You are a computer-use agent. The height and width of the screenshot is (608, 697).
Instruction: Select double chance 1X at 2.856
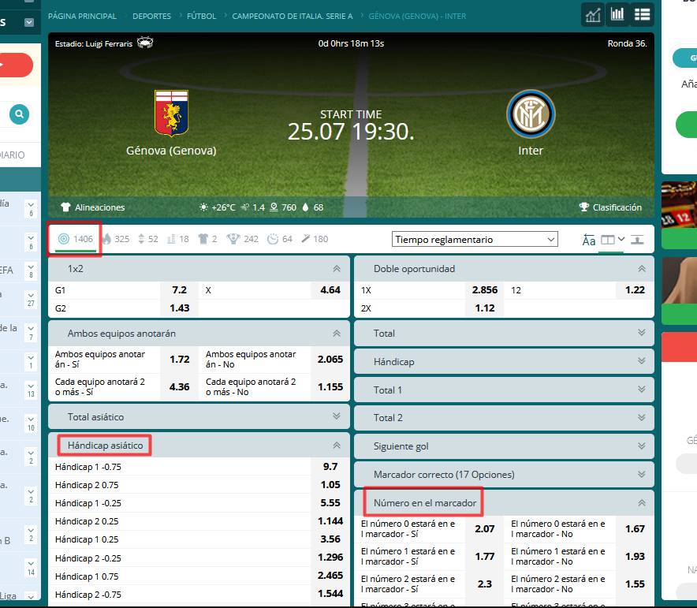click(x=485, y=290)
